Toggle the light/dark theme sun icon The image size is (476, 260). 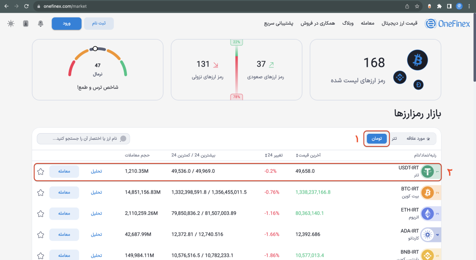[11, 24]
